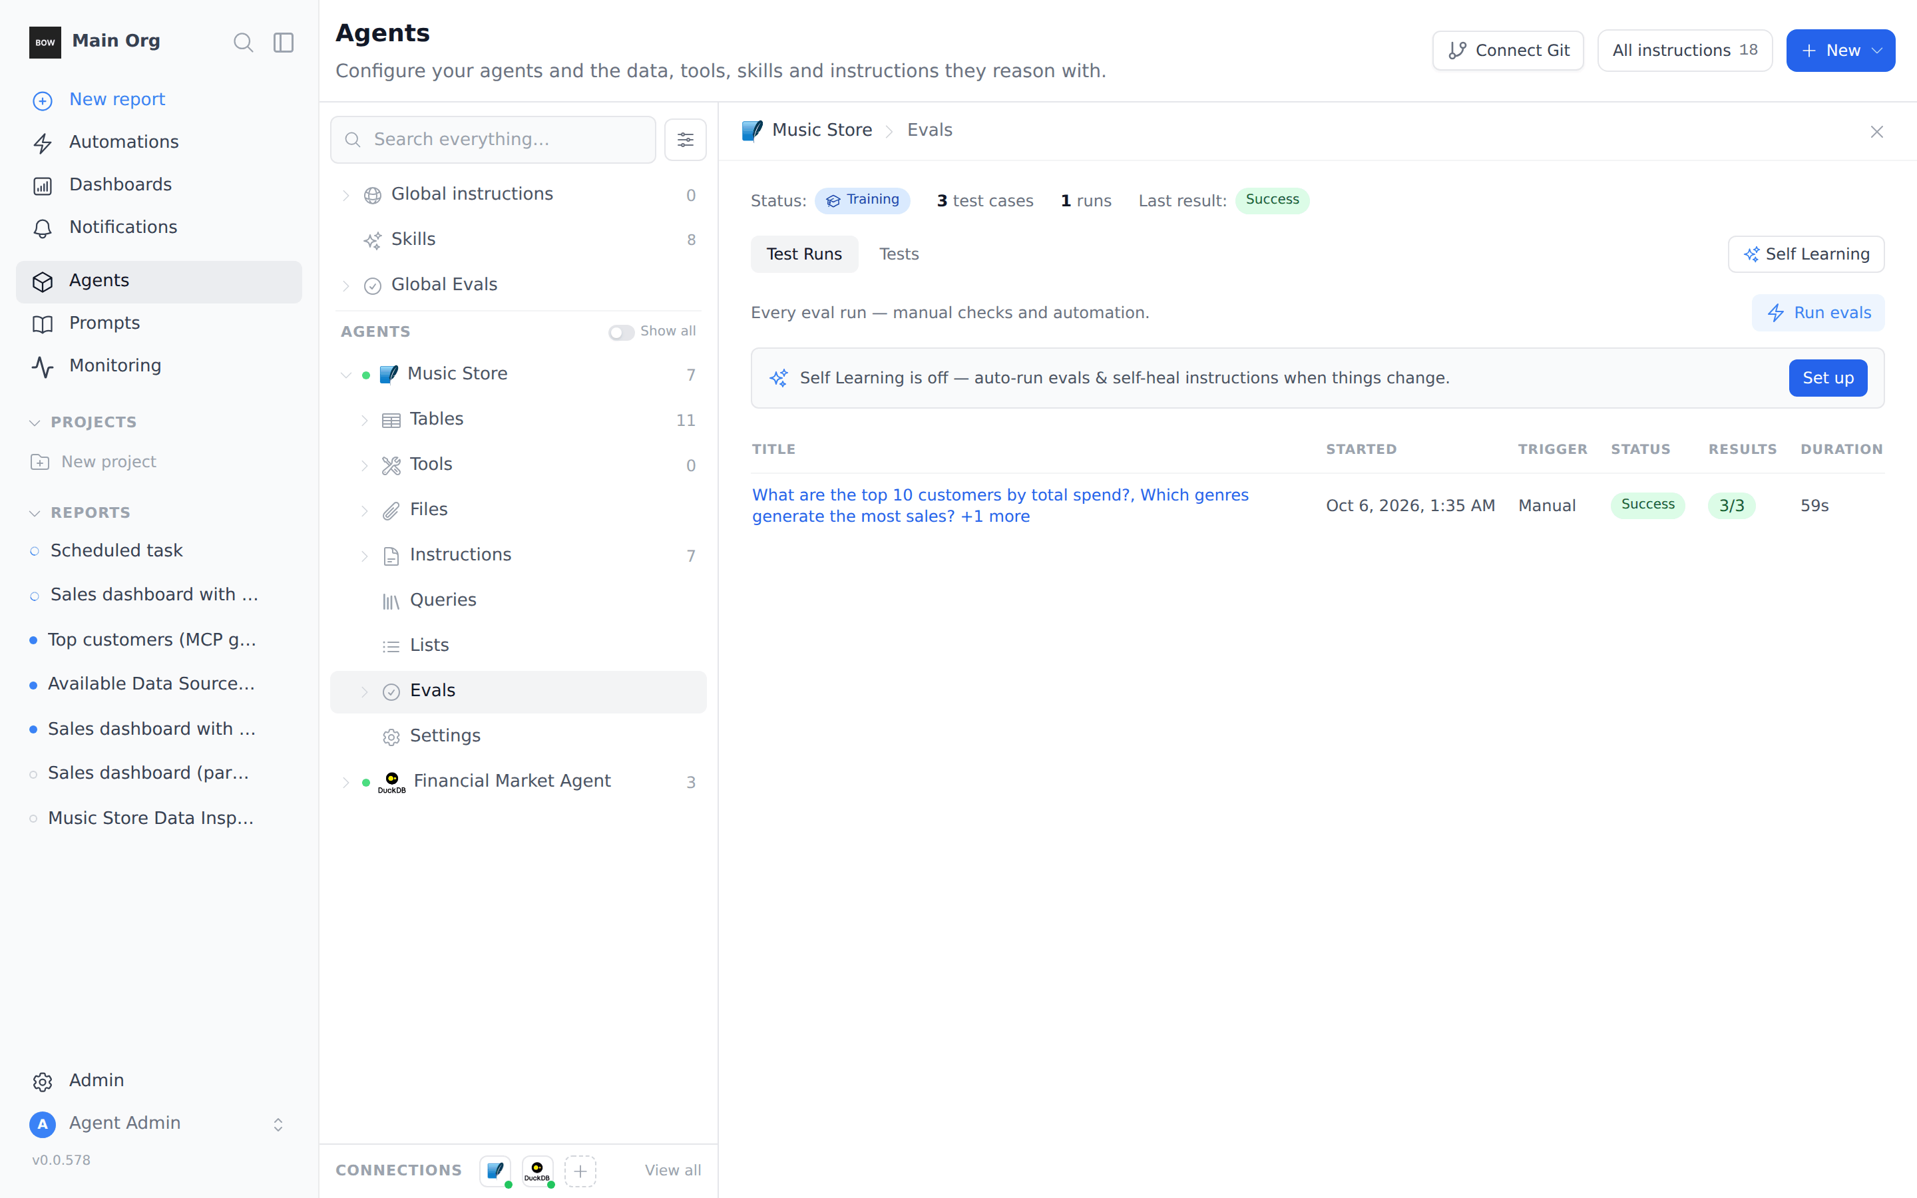This screenshot has height=1198, width=1917.
Task: Expand the Tables tree node chevron
Action: (364, 420)
